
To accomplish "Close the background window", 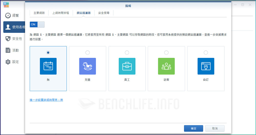I will point(250,5).
